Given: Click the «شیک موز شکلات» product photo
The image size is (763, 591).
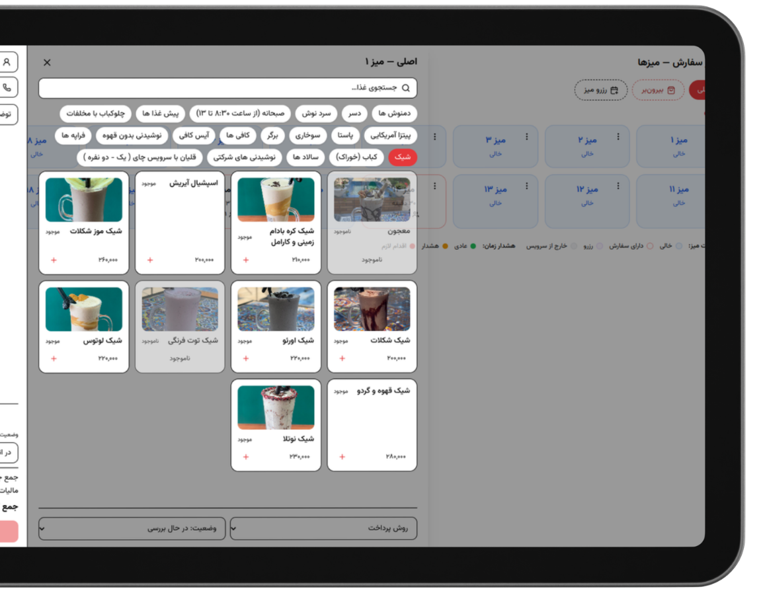Looking at the screenshot, I should (x=84, y=200).
